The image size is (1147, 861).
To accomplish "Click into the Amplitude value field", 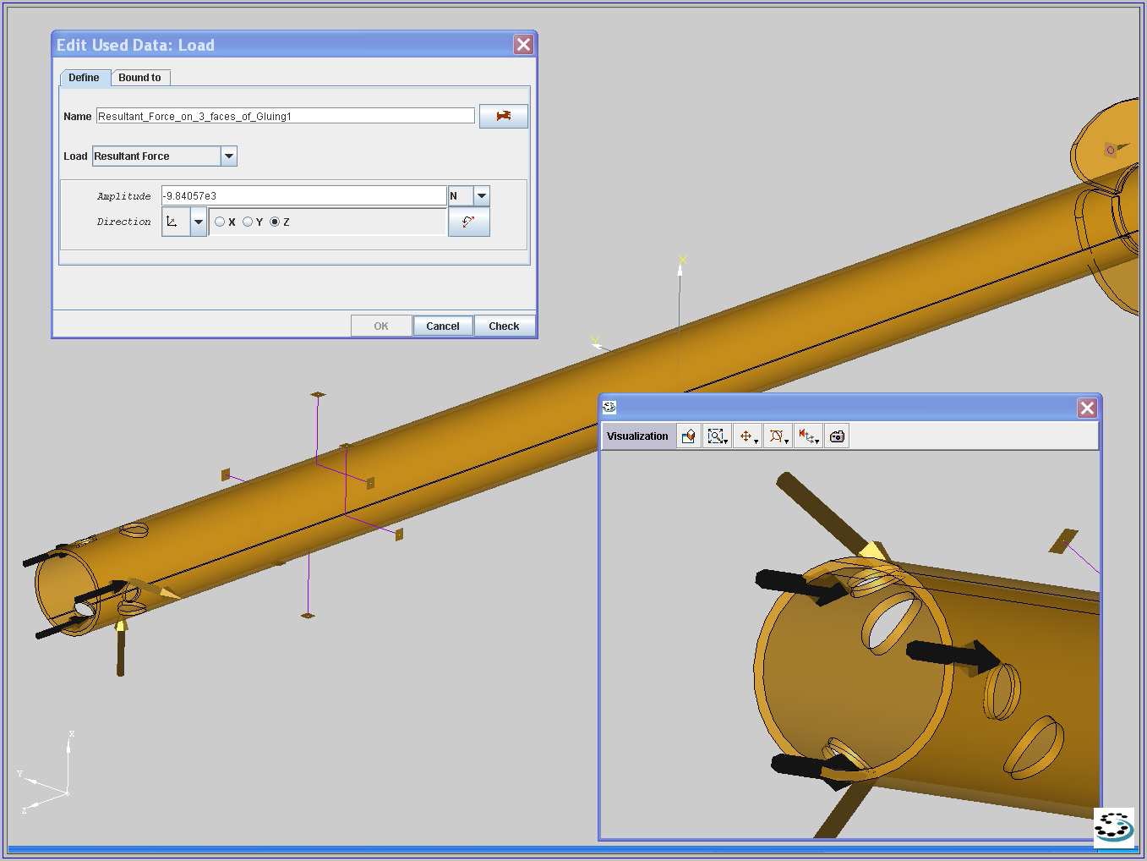I will [x=303, y=196].
